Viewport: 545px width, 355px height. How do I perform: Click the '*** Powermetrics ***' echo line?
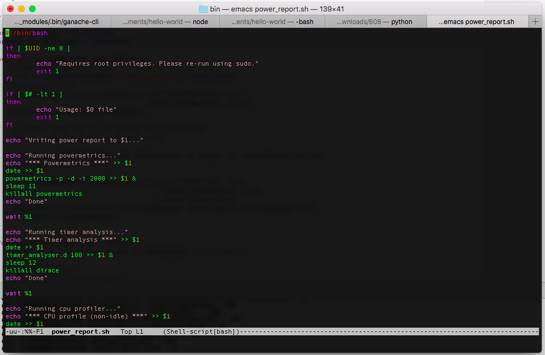point(69,163)
